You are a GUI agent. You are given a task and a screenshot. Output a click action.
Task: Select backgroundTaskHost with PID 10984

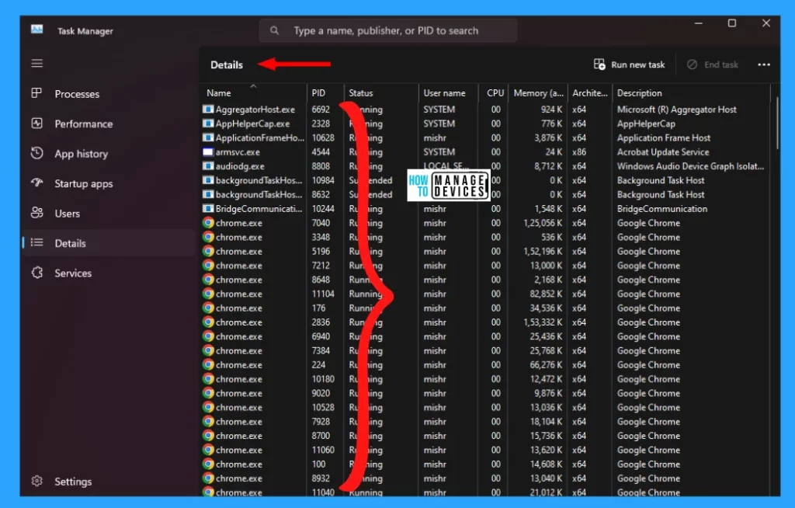click(487, 180)
